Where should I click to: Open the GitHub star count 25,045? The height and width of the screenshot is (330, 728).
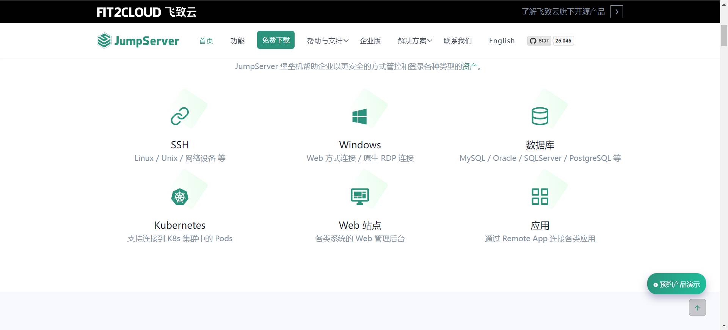[563, 41]
